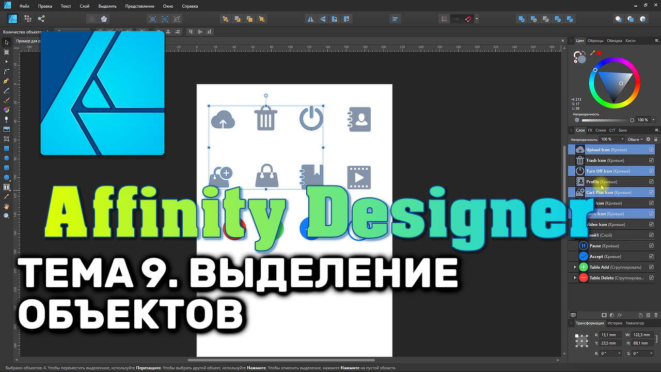Toggle grid display toolbar icon
Image resolution: width=661 pixels, height=372 pixels.
pos(444,19)
